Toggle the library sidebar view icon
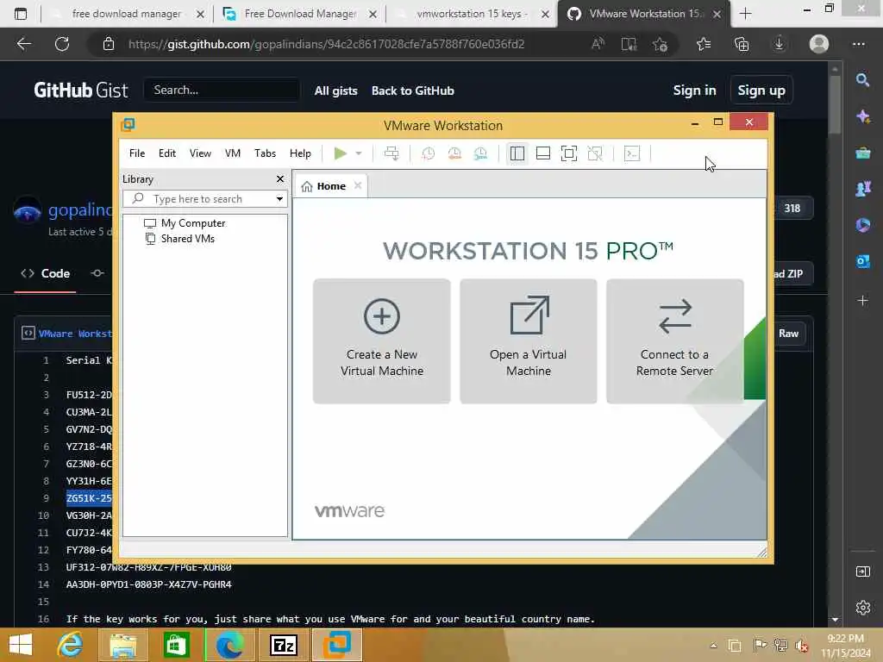Viewport: 883px width, 662px height. point(517,153)
